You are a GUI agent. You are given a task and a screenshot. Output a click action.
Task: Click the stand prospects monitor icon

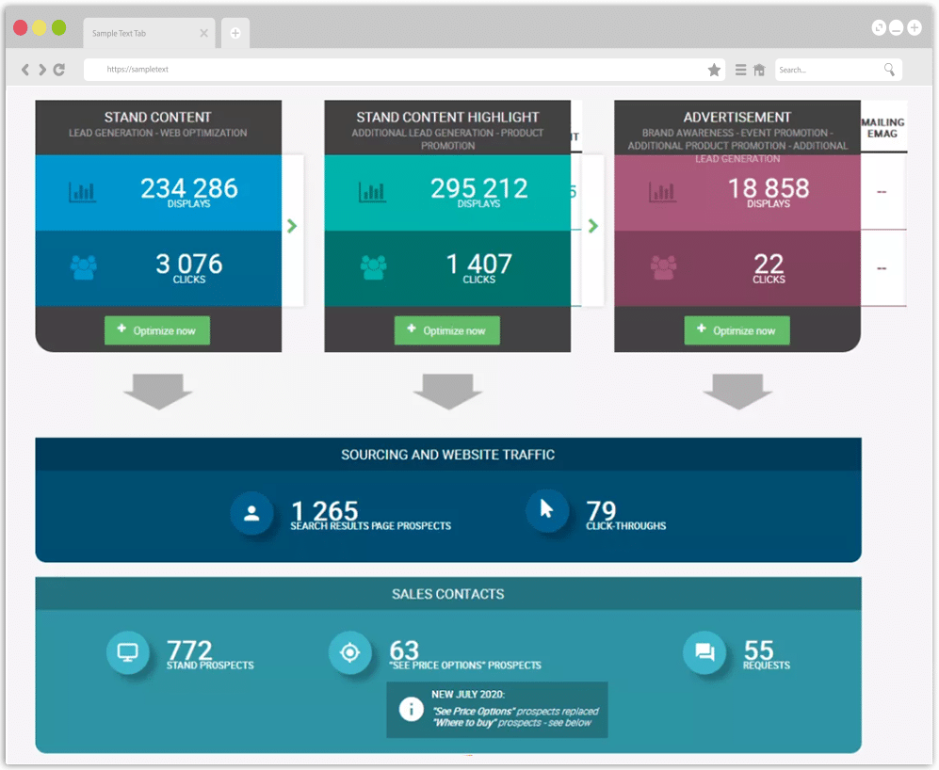pyautogui.click(x=127, y=652)
